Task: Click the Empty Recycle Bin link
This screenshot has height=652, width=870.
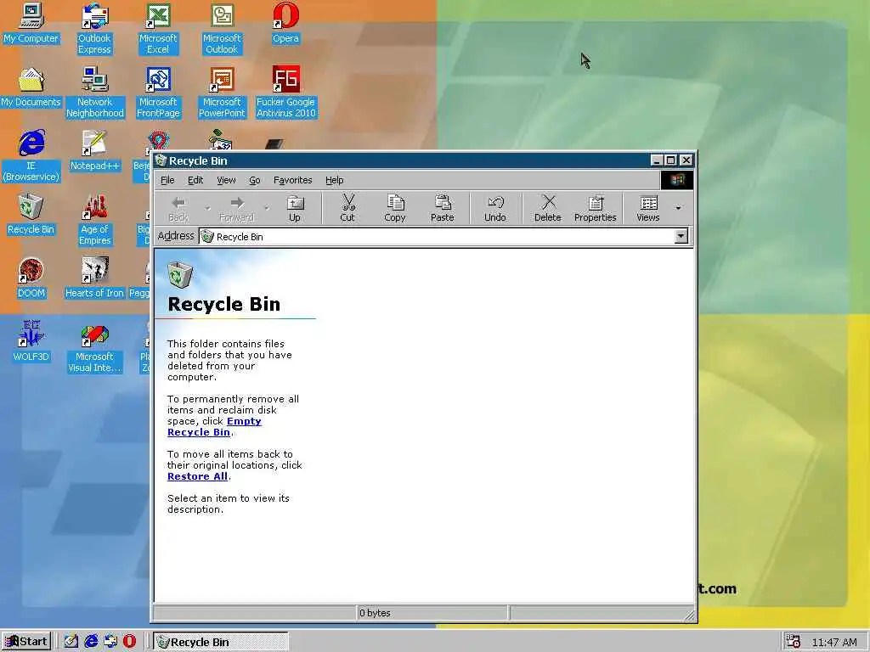Action: point(214,427)
